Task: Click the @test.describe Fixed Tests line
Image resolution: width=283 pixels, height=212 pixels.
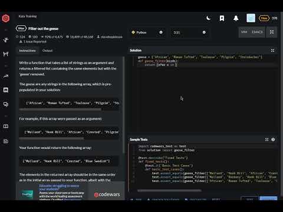Action: pos(163,158)
